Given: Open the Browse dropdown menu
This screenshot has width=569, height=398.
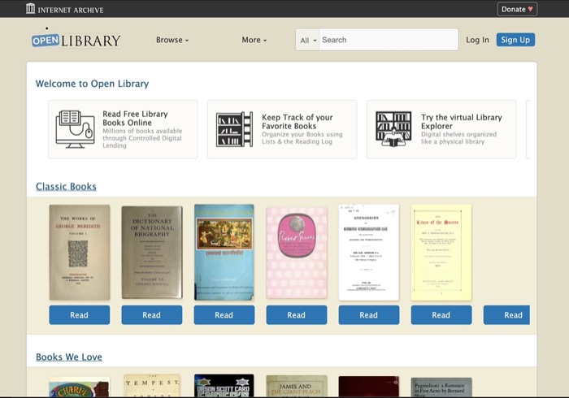Looking at the screenshot, I should 172,40.
